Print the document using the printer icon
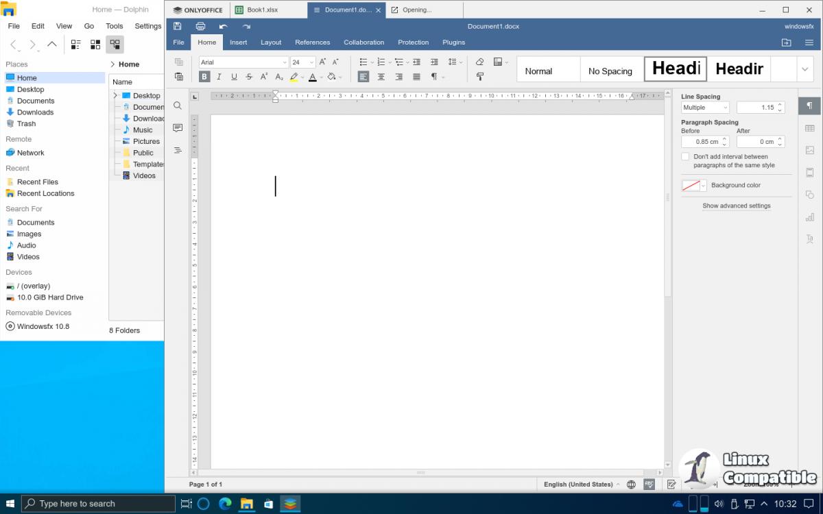Image resolution: width=823 pixels, height=514 pixels. (x=200, y=26)
